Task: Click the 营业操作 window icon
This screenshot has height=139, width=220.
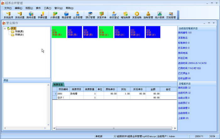Action: coord(4,23)
